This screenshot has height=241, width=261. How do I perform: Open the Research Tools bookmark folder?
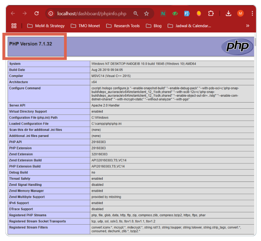123,26
